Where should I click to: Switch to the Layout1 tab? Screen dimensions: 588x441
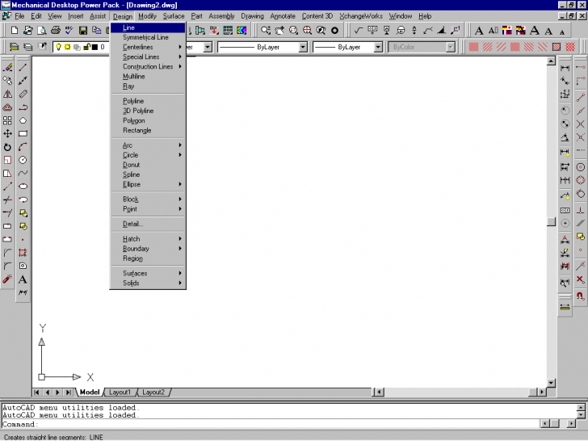click(x=120, y=393)
